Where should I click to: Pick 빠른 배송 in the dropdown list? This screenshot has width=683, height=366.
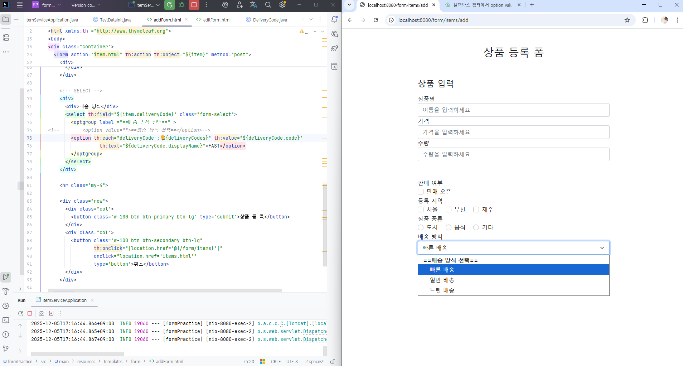tap(513, 270)
